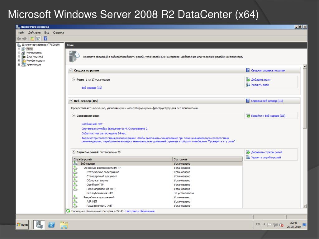Click События: Нет за последние 24 час link
Image resolution: width=319 pixels, height=239 pixels.
(x=104, y=133)
